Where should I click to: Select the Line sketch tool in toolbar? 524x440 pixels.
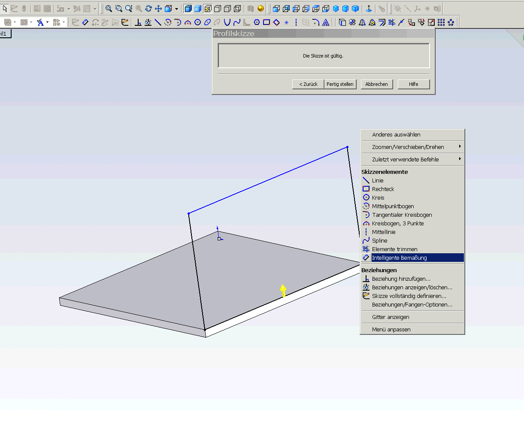(158, 22)
